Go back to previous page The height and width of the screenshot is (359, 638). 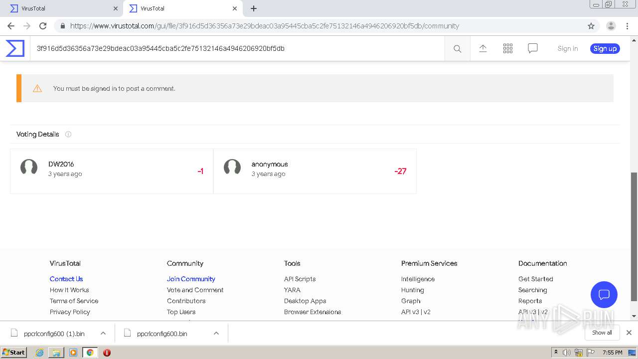(x=11, y=26)
